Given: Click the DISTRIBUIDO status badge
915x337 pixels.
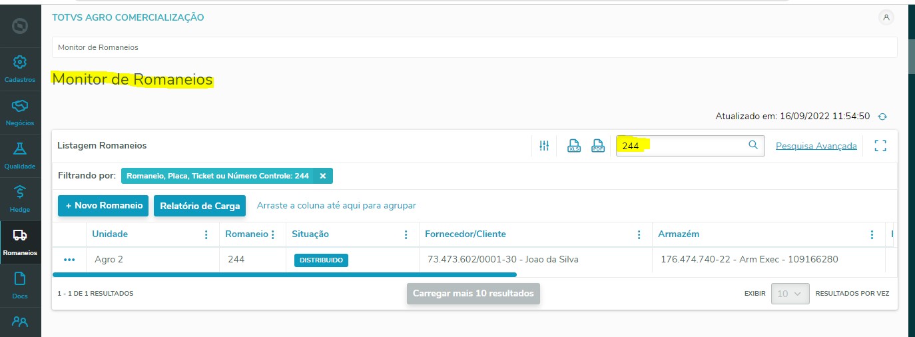Looking at the screenshot, I should coord(321,260).
